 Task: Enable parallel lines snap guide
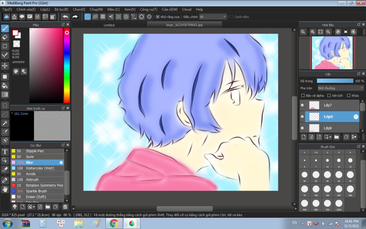pos(95,17)
